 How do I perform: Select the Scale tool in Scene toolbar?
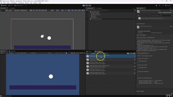pyautogui.click(x=40, y=11)
